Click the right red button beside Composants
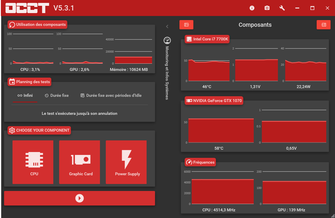Viewport: 335px width, 218px height. [x=323, y=25]
